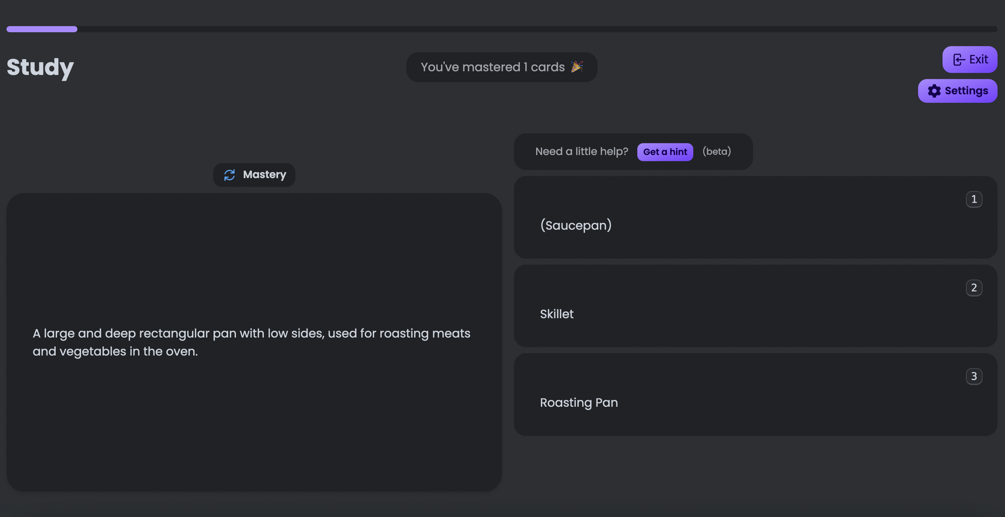
Task: Click the Mastery mode label
Action: click(x=264, y=175)
